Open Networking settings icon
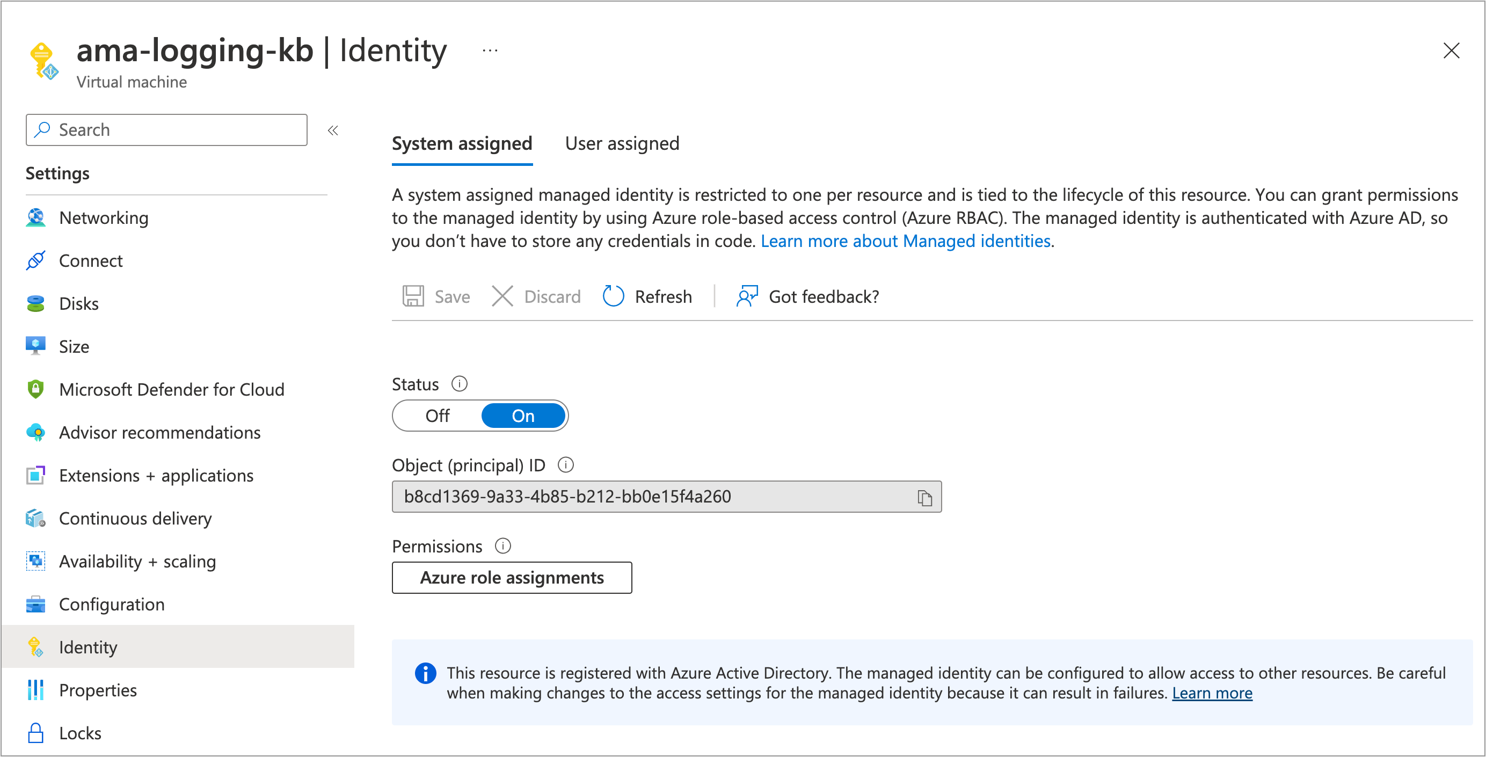 point(36,217)
